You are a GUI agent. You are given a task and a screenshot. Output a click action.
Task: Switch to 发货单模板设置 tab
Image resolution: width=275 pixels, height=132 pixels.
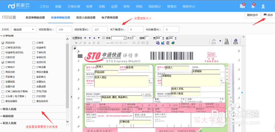(35, 18)
